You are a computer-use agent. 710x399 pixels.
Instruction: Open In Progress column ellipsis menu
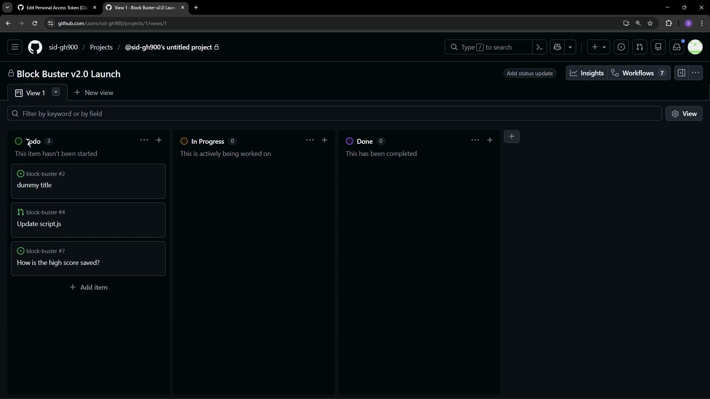(310, 140)
